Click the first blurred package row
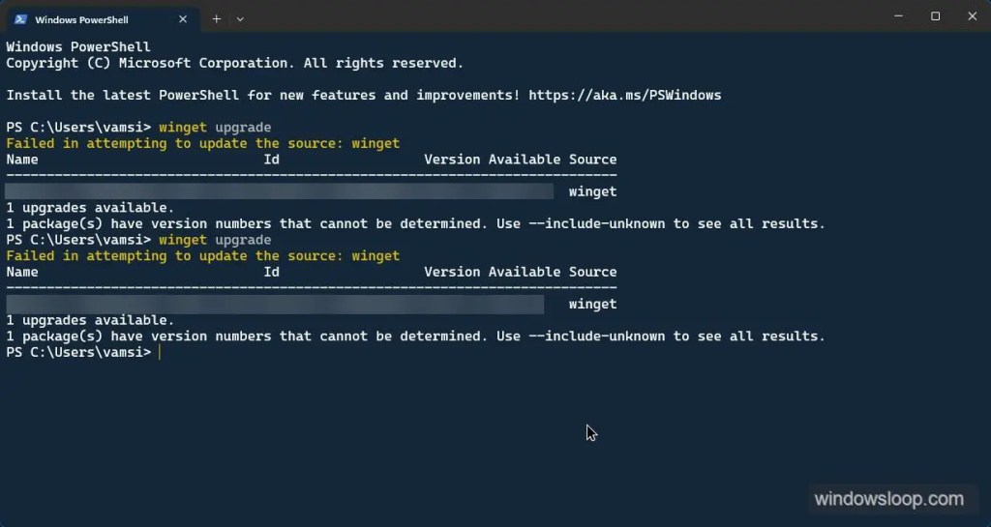991x527 pixels. point(279,191)
